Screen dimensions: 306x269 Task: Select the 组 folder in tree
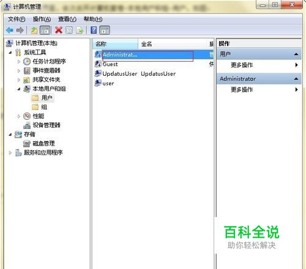coord(44,107)
